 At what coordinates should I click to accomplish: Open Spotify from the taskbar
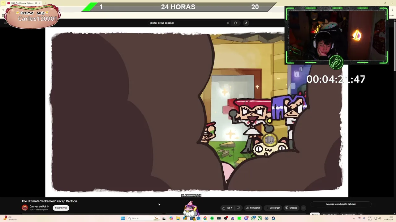[x=212, y=218]
